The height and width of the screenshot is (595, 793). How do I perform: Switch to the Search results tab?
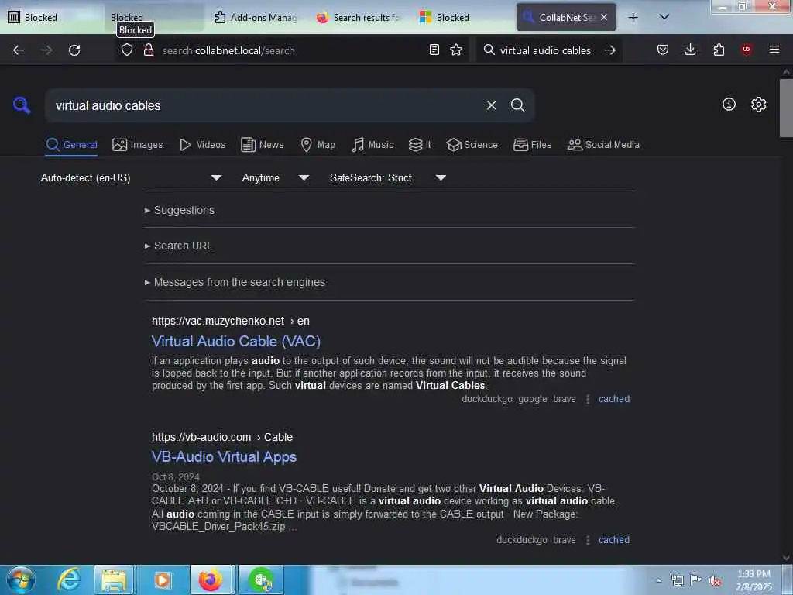click(358, 18)
